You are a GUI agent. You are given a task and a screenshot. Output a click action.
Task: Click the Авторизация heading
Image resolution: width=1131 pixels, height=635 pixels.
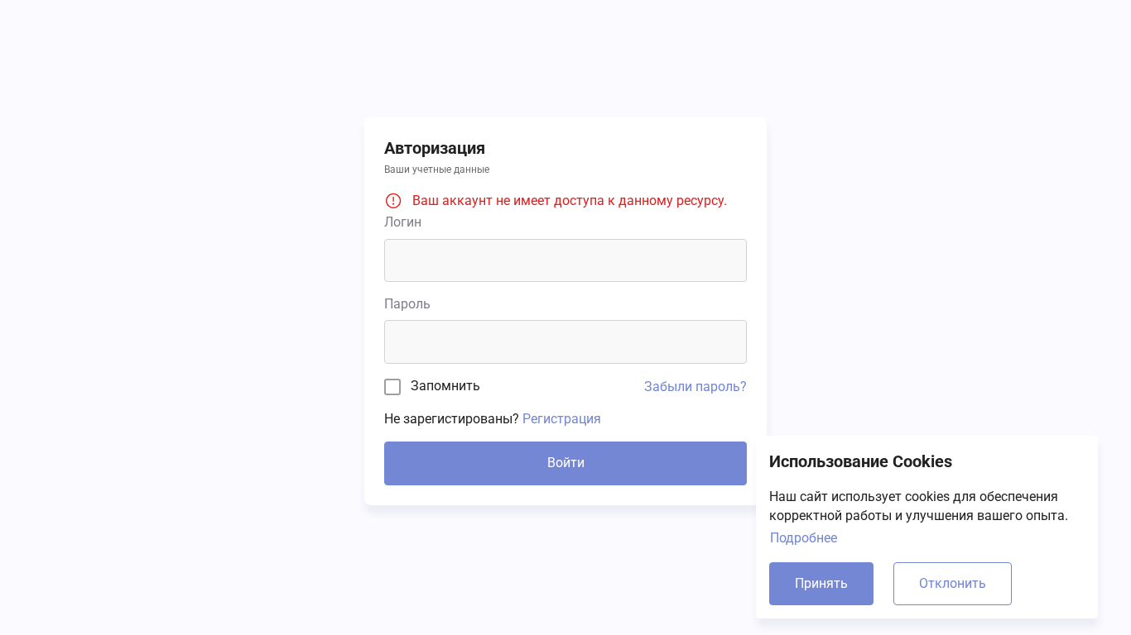coord(435,148)
